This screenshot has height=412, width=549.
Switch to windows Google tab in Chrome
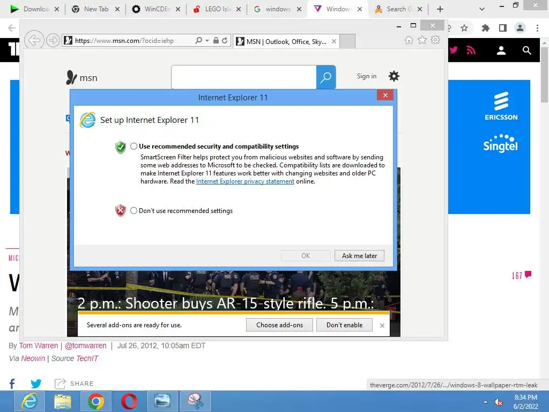pyautogui.click(x=277, y=9)
